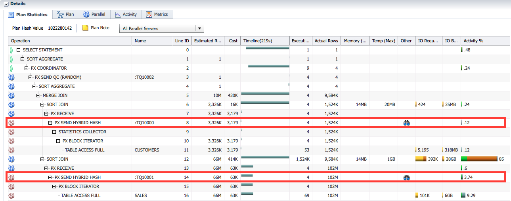Collapse the Details section arrow
Screen dimensions: 511x201
6,4
